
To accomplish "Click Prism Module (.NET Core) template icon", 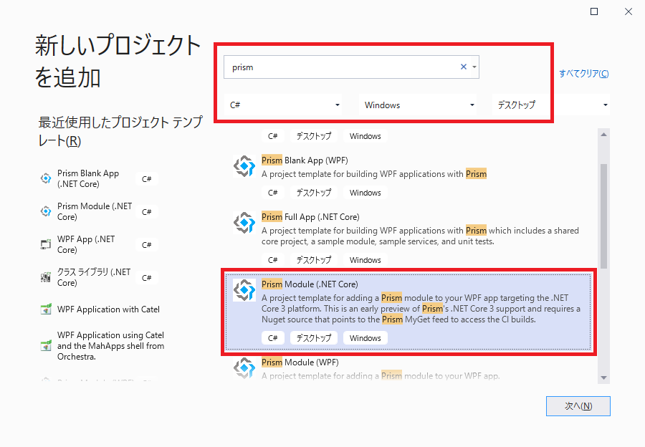I will 244,290.
